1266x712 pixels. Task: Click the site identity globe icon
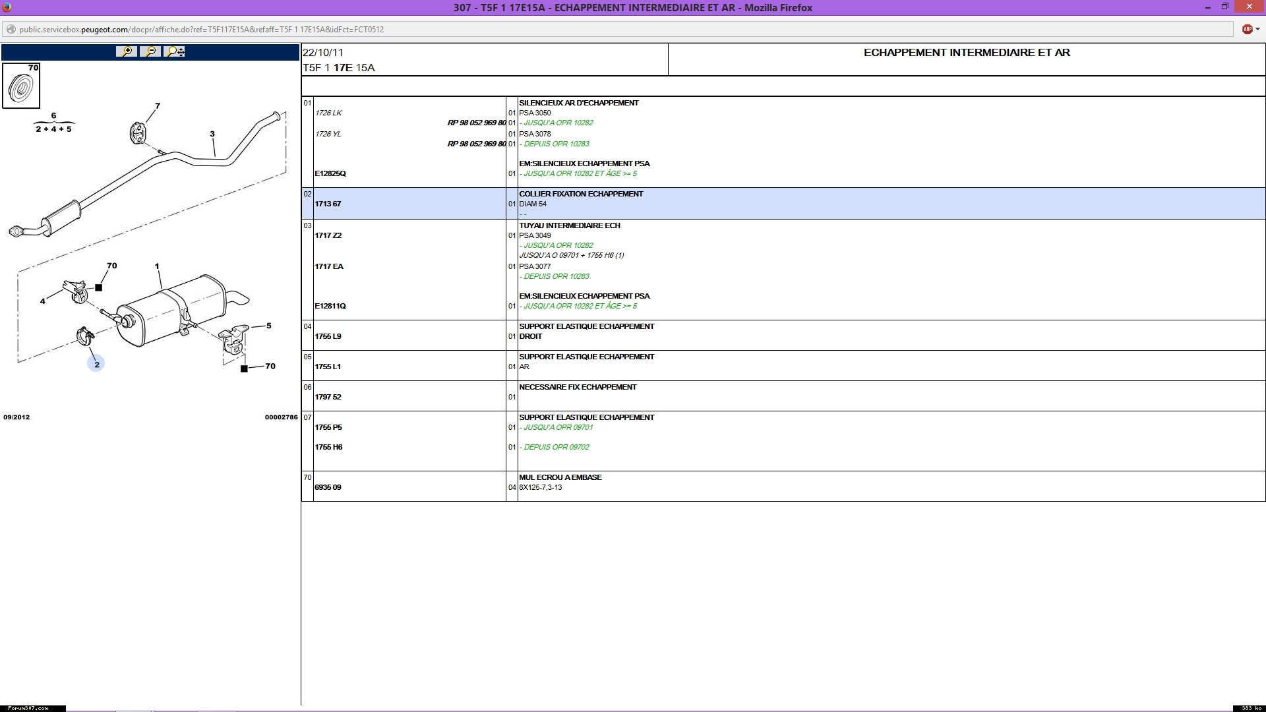(x=11, y=29)
